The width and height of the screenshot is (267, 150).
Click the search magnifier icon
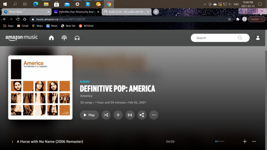tap(240, 38)
